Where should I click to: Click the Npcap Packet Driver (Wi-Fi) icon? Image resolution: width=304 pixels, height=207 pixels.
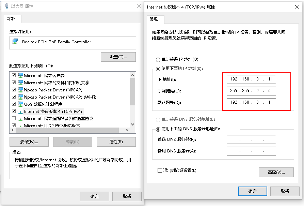20,97
